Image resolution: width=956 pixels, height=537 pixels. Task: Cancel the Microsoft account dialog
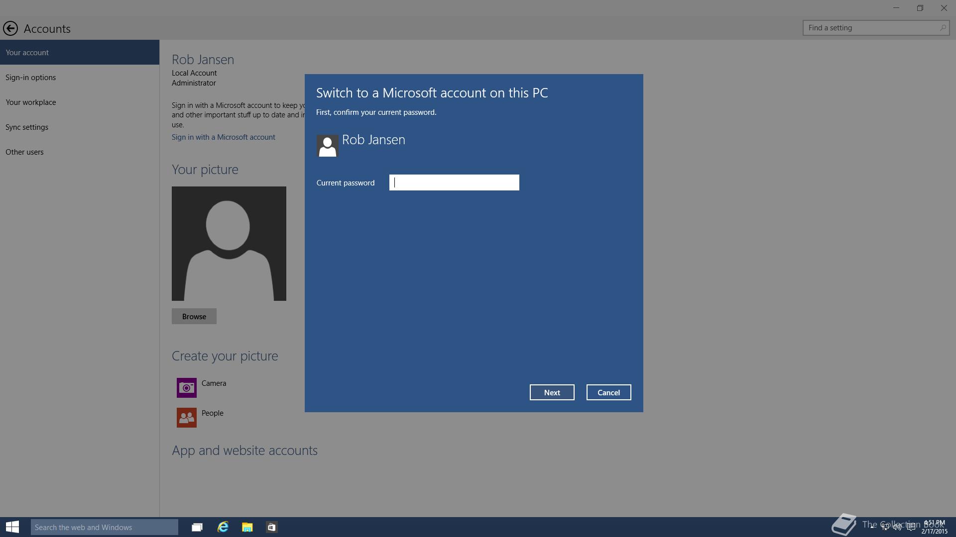pos(609,392)
